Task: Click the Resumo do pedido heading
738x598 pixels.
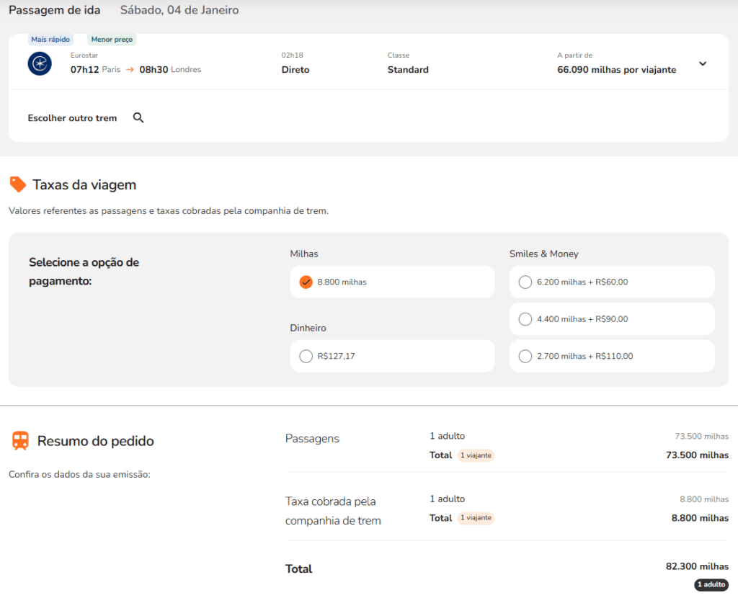Action: click(95, 441)
